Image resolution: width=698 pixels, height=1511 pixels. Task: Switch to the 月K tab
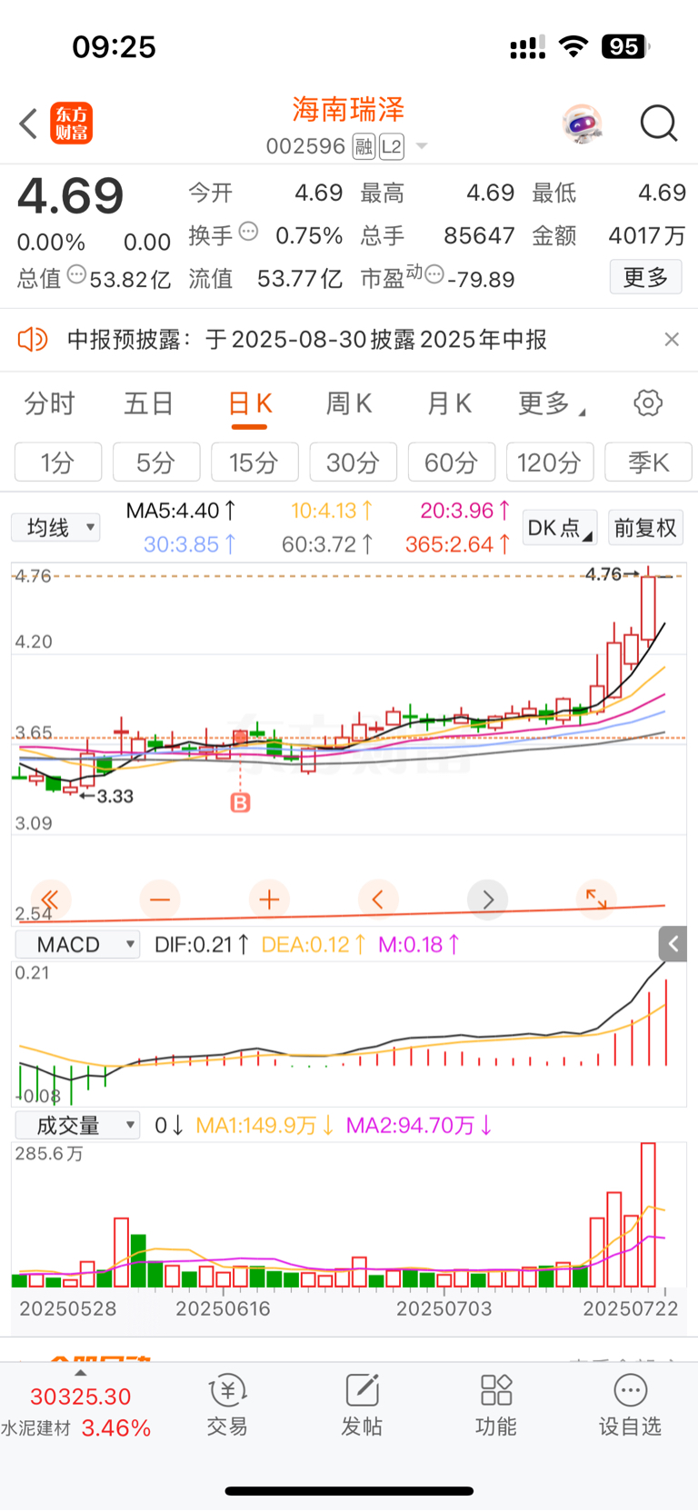[449, 403]
